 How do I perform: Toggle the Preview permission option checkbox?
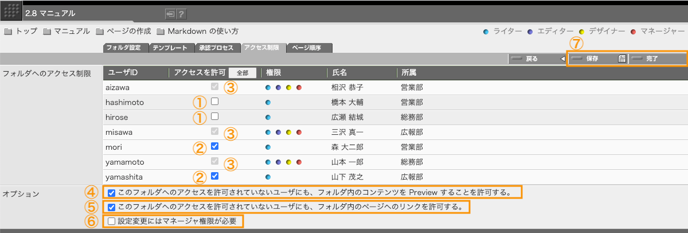[x=111, y=192]
